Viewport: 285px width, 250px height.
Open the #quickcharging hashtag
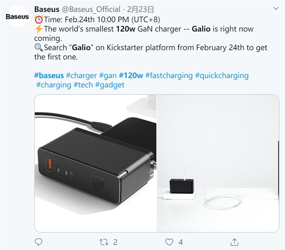(222, 75)
